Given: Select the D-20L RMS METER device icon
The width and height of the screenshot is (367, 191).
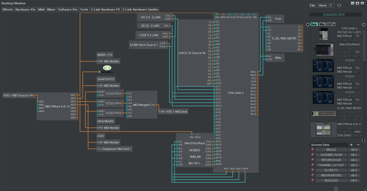Looking at the screenshot, I should [323, 113].
